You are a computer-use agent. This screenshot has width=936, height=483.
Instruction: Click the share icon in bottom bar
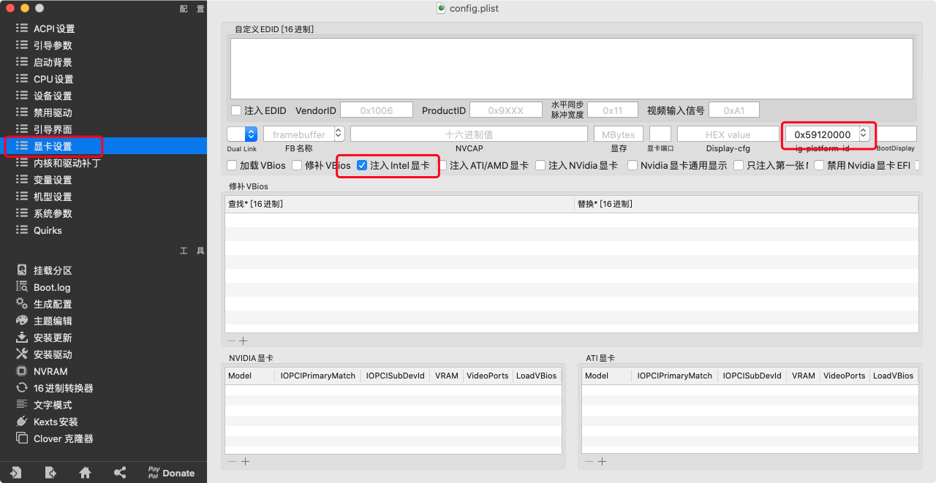coord(120,473)
